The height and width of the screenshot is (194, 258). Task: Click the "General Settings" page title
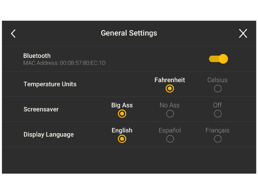(x=129, y=33)
